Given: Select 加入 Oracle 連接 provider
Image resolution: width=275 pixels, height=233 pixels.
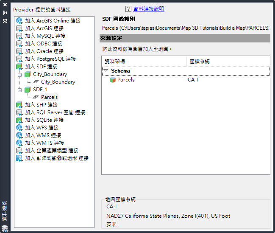Looking at the screenshot, I should [44, 51].
